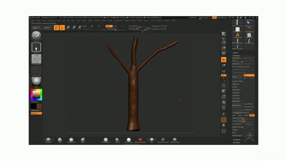The height and width of the screenshot is (161, 287).
Task: Toggle the Zsub button
Action: coord(116,26)
